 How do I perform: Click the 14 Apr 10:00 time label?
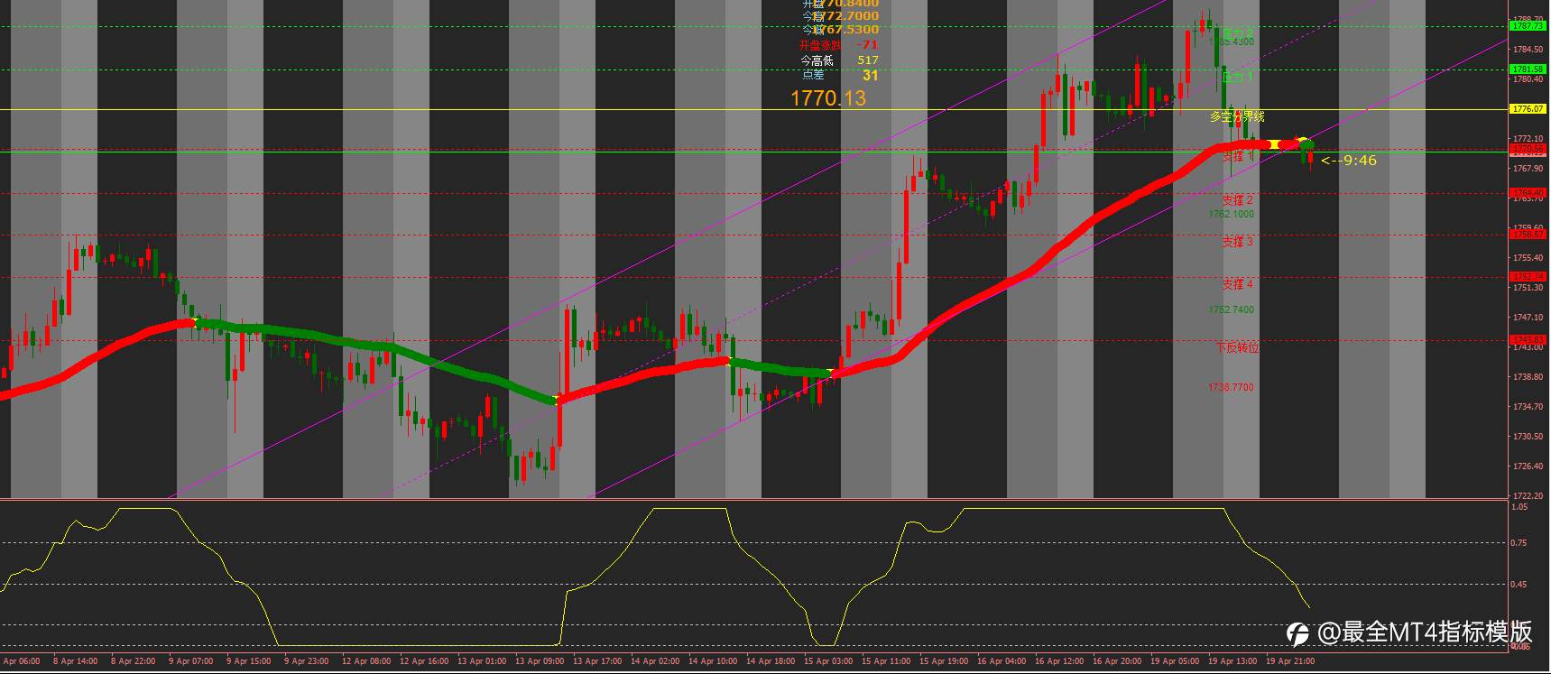(x=714, y=660)
